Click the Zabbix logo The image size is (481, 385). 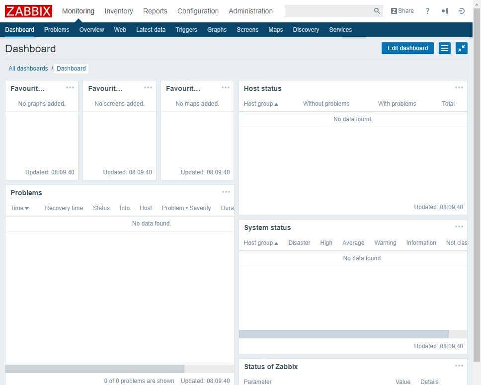(x=28, y=11)
